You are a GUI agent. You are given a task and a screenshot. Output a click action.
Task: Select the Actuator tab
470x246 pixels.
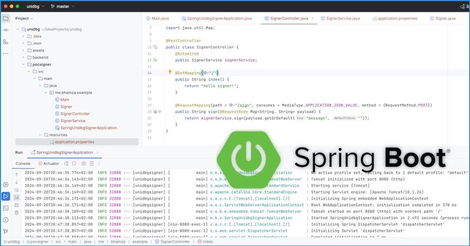coord(48,164)
